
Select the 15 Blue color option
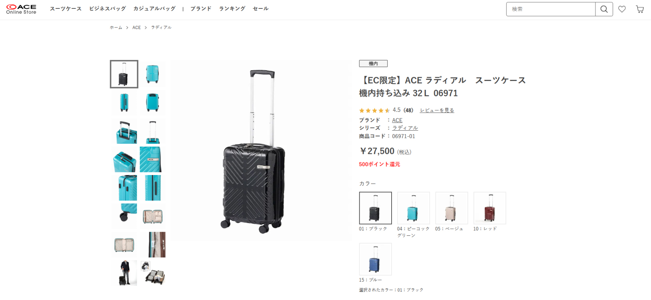(376, 259)
